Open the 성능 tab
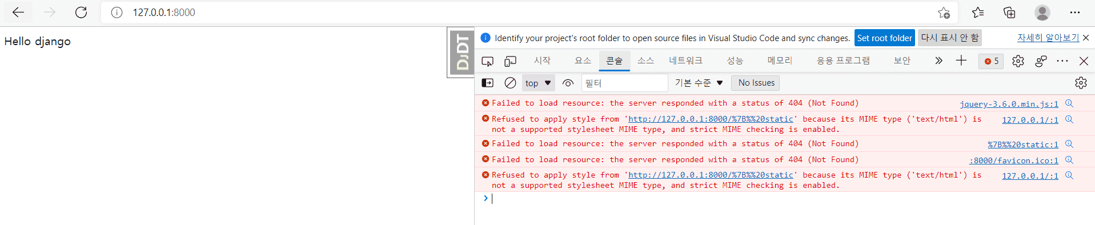This screenshot has width=1095, height=225. tap(735, 61)
